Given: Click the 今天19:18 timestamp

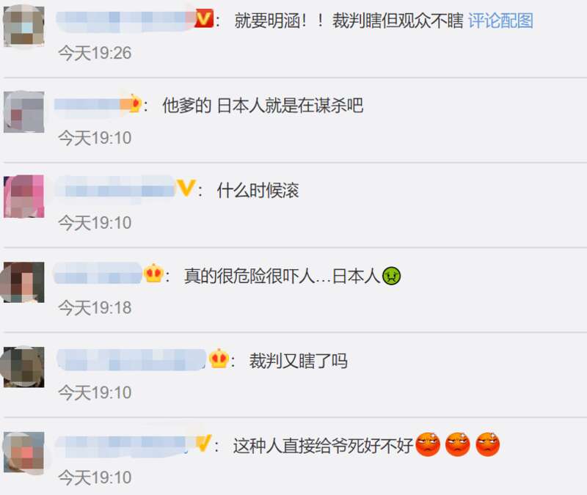Looking at the screenshot, I should pos(95,308).
